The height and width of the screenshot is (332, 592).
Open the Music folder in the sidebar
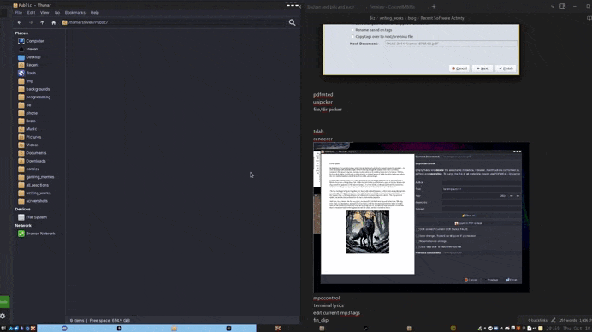coord(27,129)
